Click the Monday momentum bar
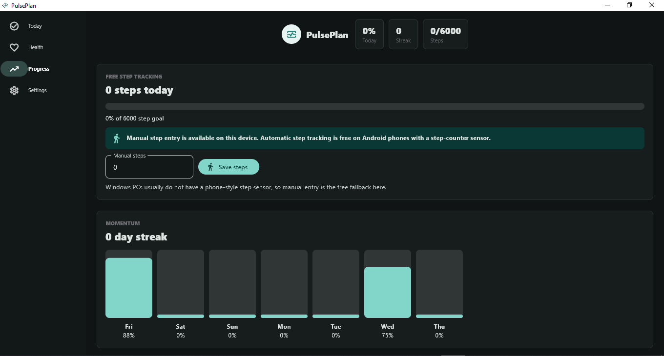 [x=284, y=284]
